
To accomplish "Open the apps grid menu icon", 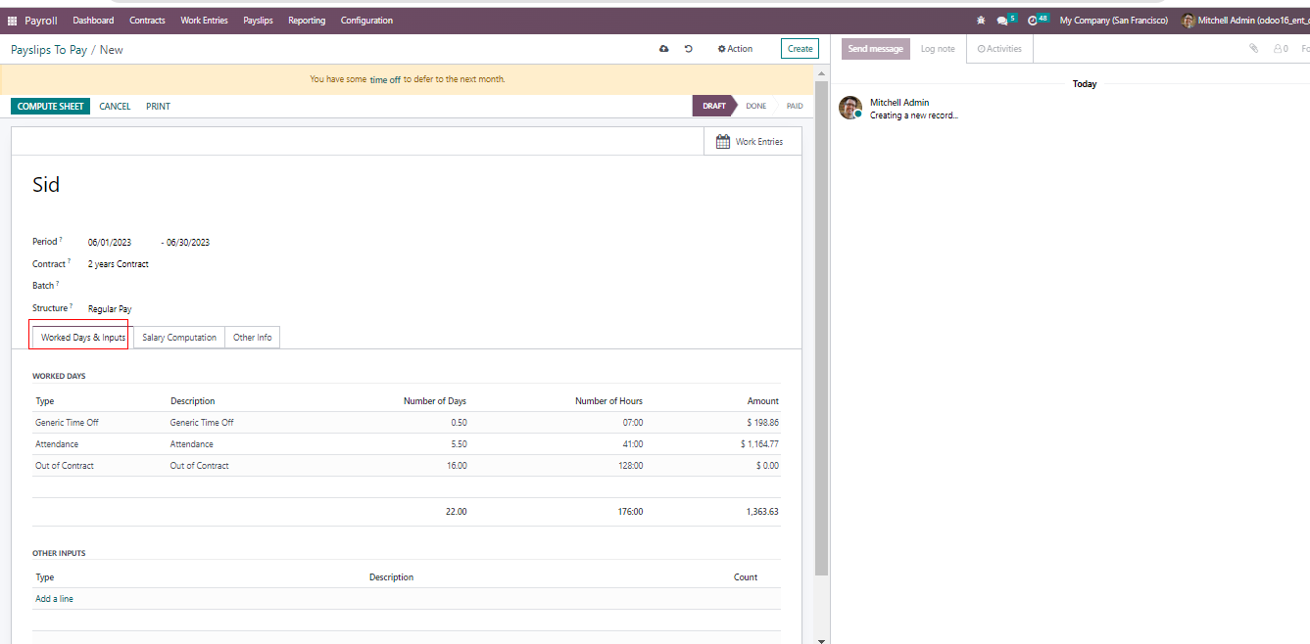I will [x=13, y=21].
